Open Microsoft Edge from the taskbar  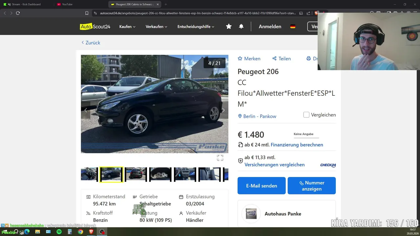click(x=27, y=232)
